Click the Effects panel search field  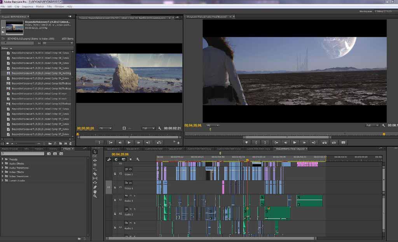23,154
